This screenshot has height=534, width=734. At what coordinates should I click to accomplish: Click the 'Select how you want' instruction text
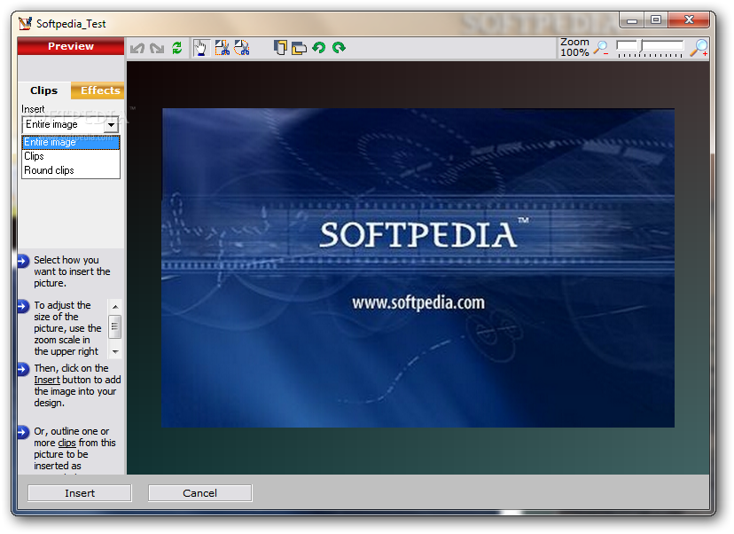click(x=72, y=271)
